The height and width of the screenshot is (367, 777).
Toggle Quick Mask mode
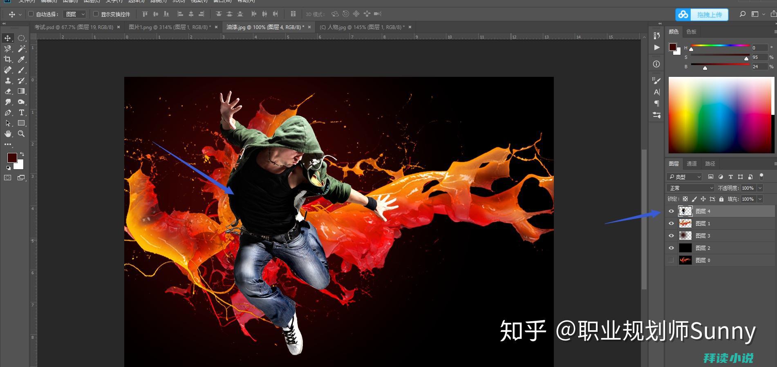tap(8, 178)
